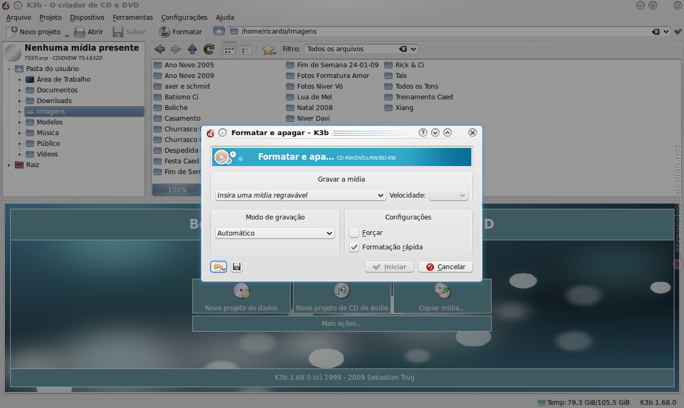This screenshot has height=408, width=684.
Task: Expand the Raiz tree node
Action: 9,165
